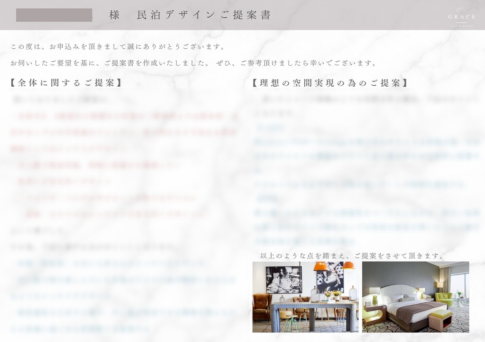Screen dimensions: 485x342
Task: Click the pink ottoman at the bed's foot
Action: tap(441, 320)
